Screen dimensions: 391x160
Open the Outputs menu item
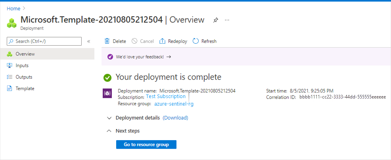[47, 77]
